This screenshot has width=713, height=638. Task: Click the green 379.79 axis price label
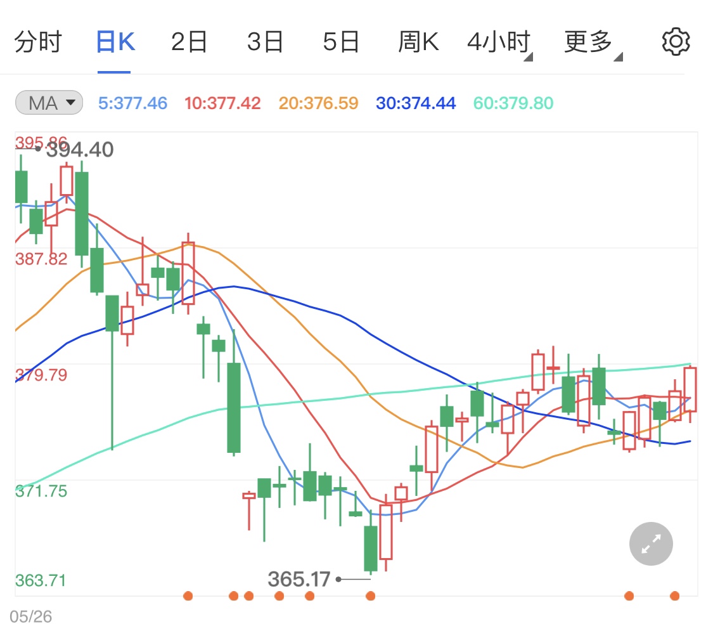pos(40,375)
